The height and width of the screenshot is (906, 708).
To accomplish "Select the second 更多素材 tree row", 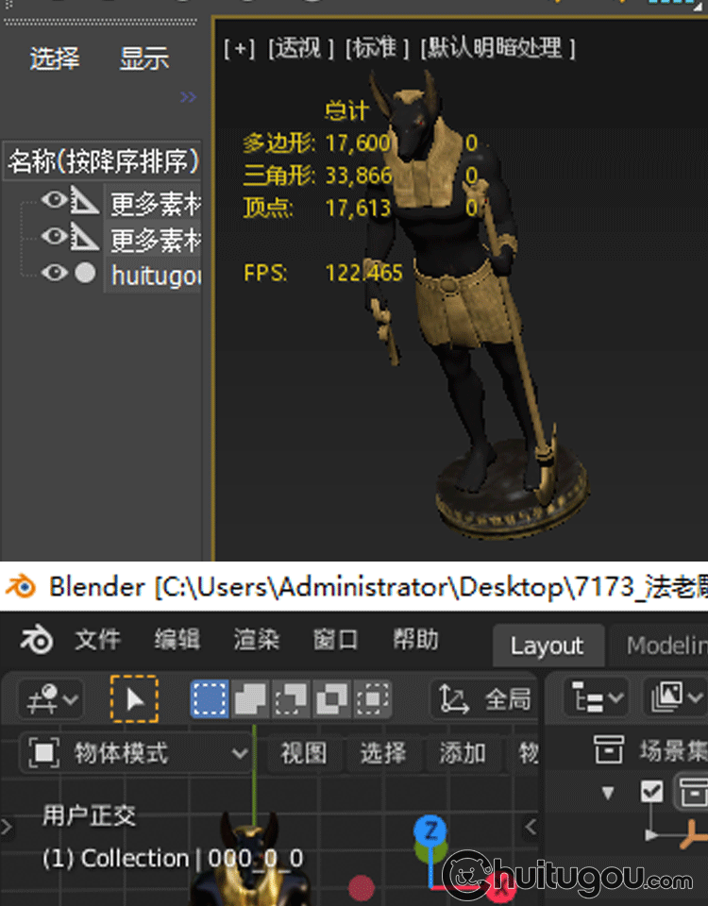I will tap(153, 239).
